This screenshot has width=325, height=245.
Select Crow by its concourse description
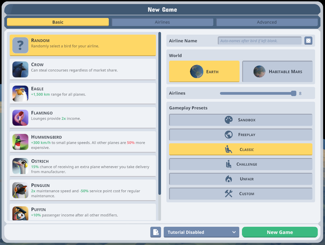coord(74,70)
